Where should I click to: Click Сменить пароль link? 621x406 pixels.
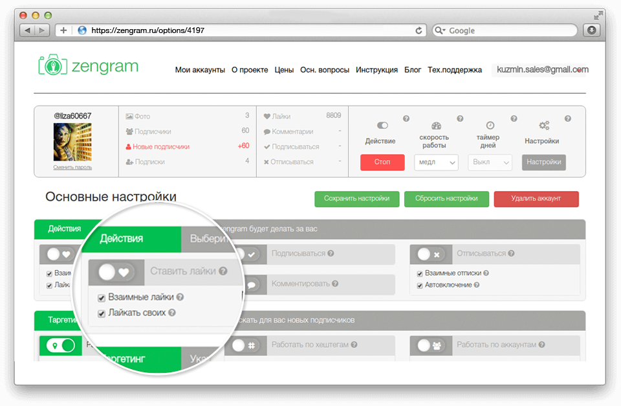tap(72, 167)
